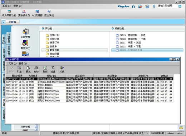Click the 引出 export toolbar icon
This screenshot has width=186, height=136.
[x=19, y=70]
